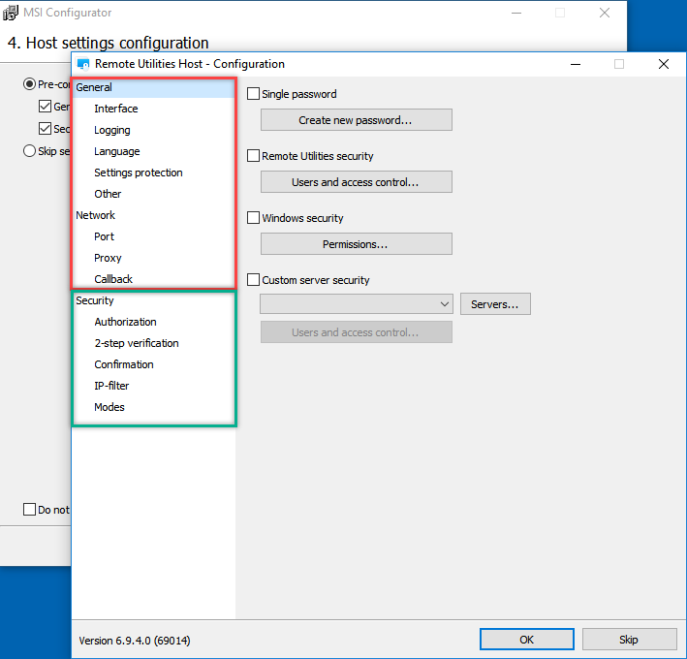687x659 pixels.
Task: Open Users and access control settings
Action: (356, 182)
